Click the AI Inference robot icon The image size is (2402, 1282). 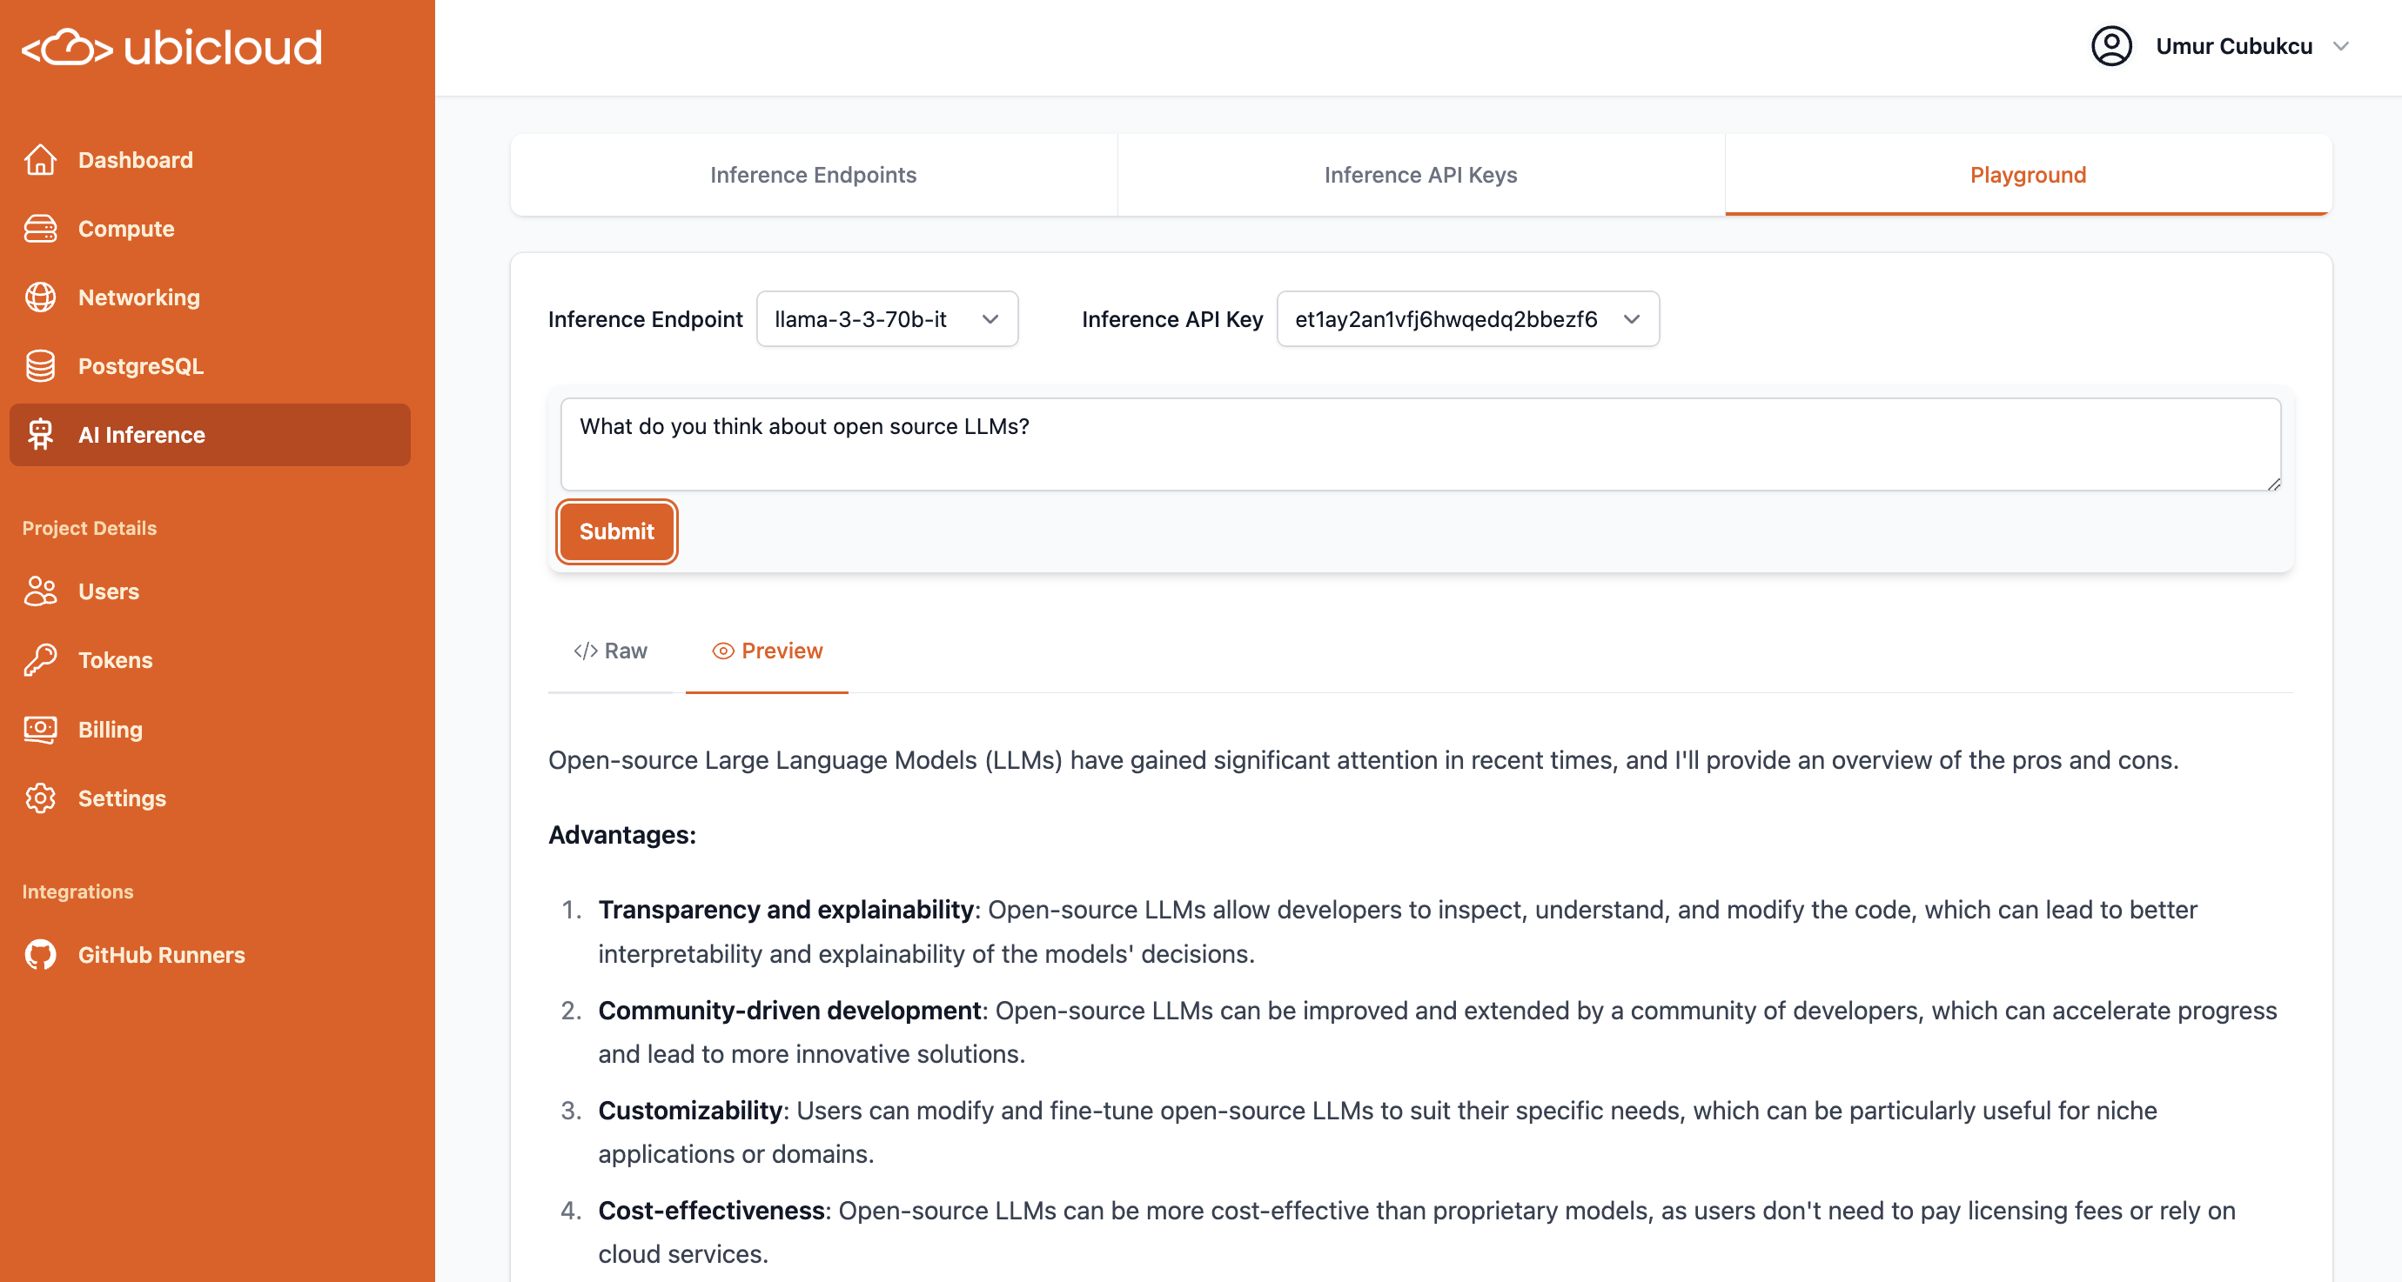click(x=40, y=435)
